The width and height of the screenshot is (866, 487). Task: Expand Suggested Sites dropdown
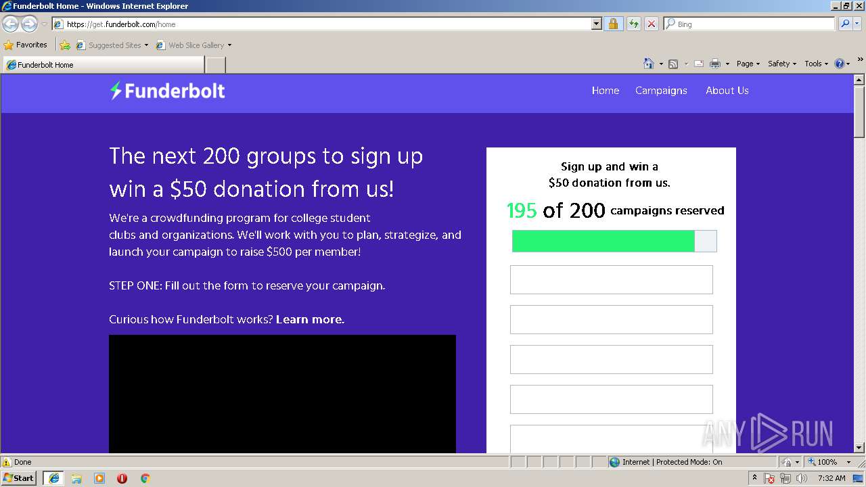tap(146, 45)
